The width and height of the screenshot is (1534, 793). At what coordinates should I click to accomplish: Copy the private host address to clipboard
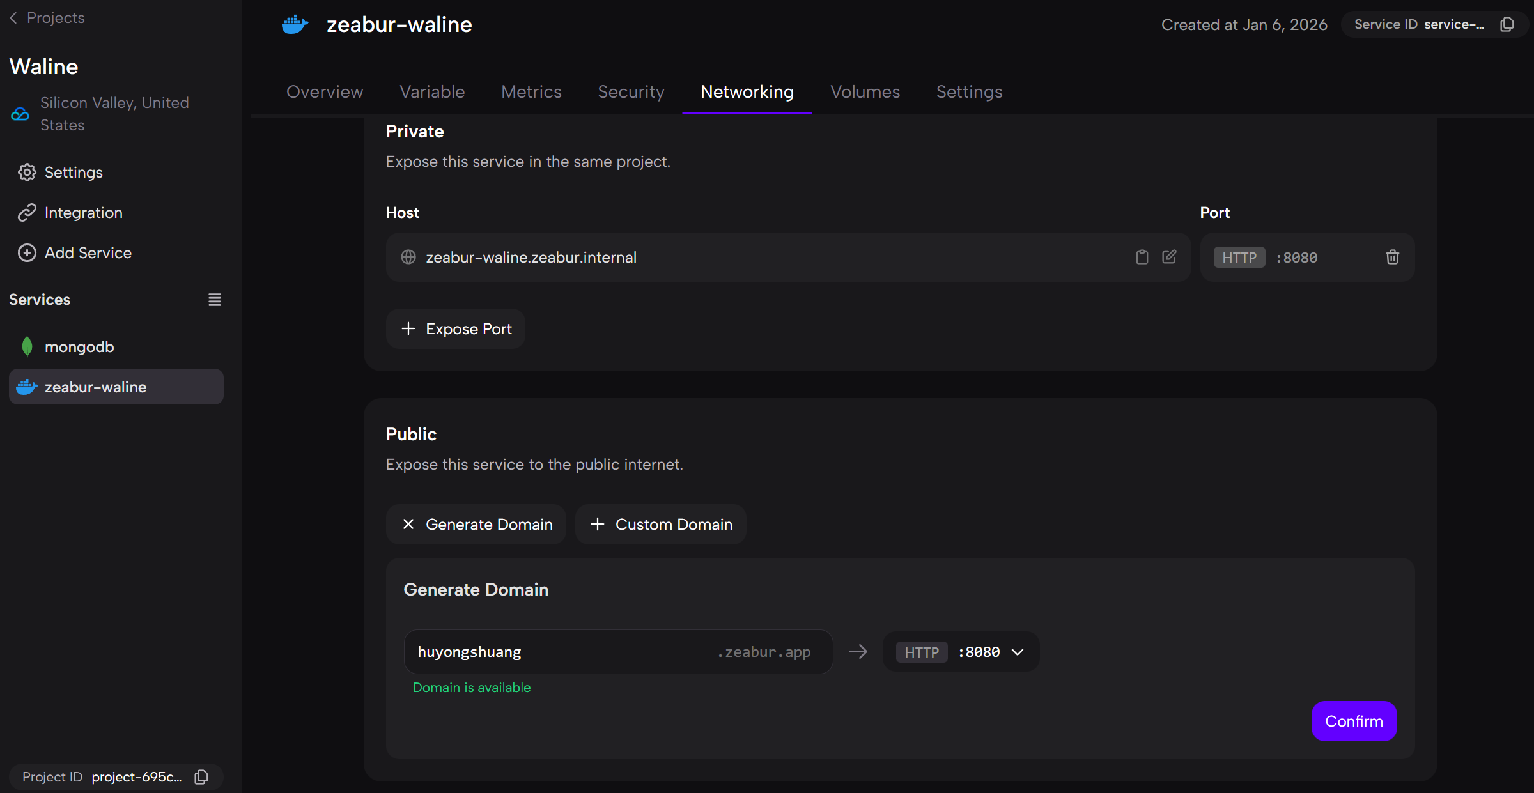click(1142, 257)
